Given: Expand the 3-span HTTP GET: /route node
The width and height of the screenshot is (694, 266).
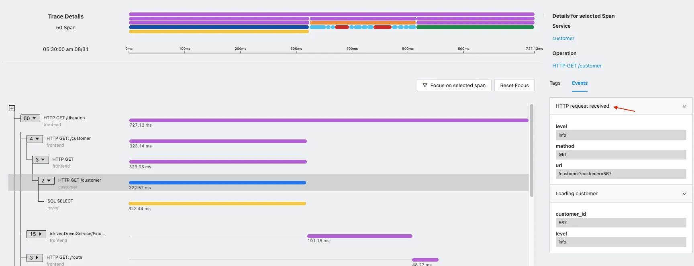Looking at the screenshot, I should click(x=35, y=258).
